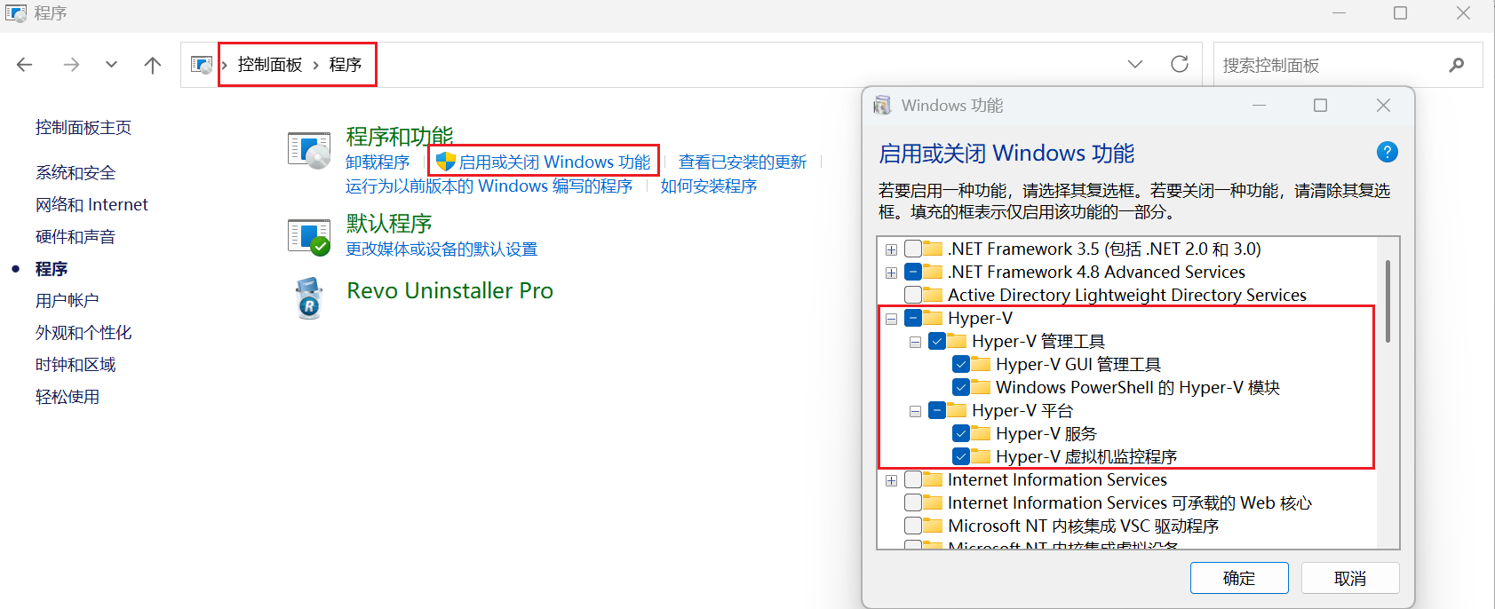Screen dimensions: 1495x609
Task: Click the Back arrow navigation icon
Action: pyautogui.click(x=25, y=65)
